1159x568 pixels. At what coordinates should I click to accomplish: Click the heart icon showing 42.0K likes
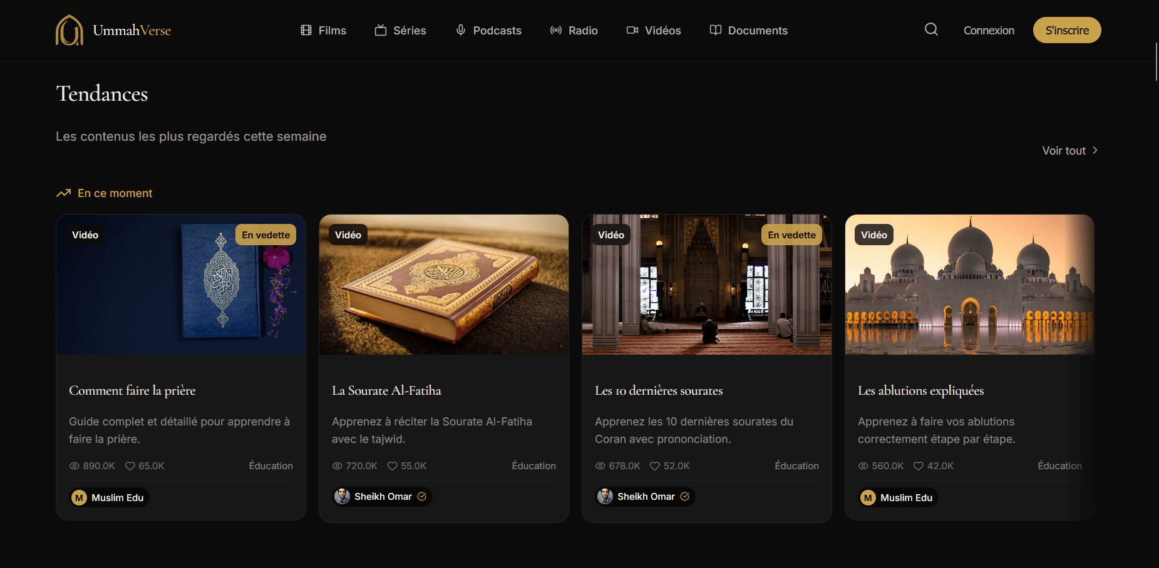tap(919, 466)
